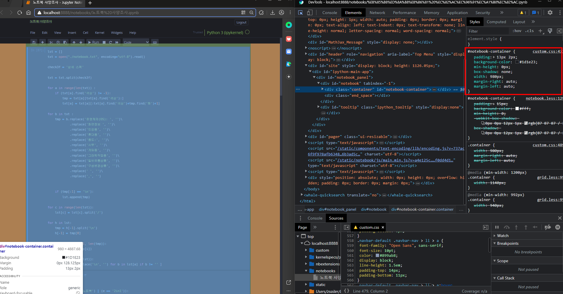Open the encoding.js script link
The height and width of the screenshot is (294, 563).
click(401, 148)
